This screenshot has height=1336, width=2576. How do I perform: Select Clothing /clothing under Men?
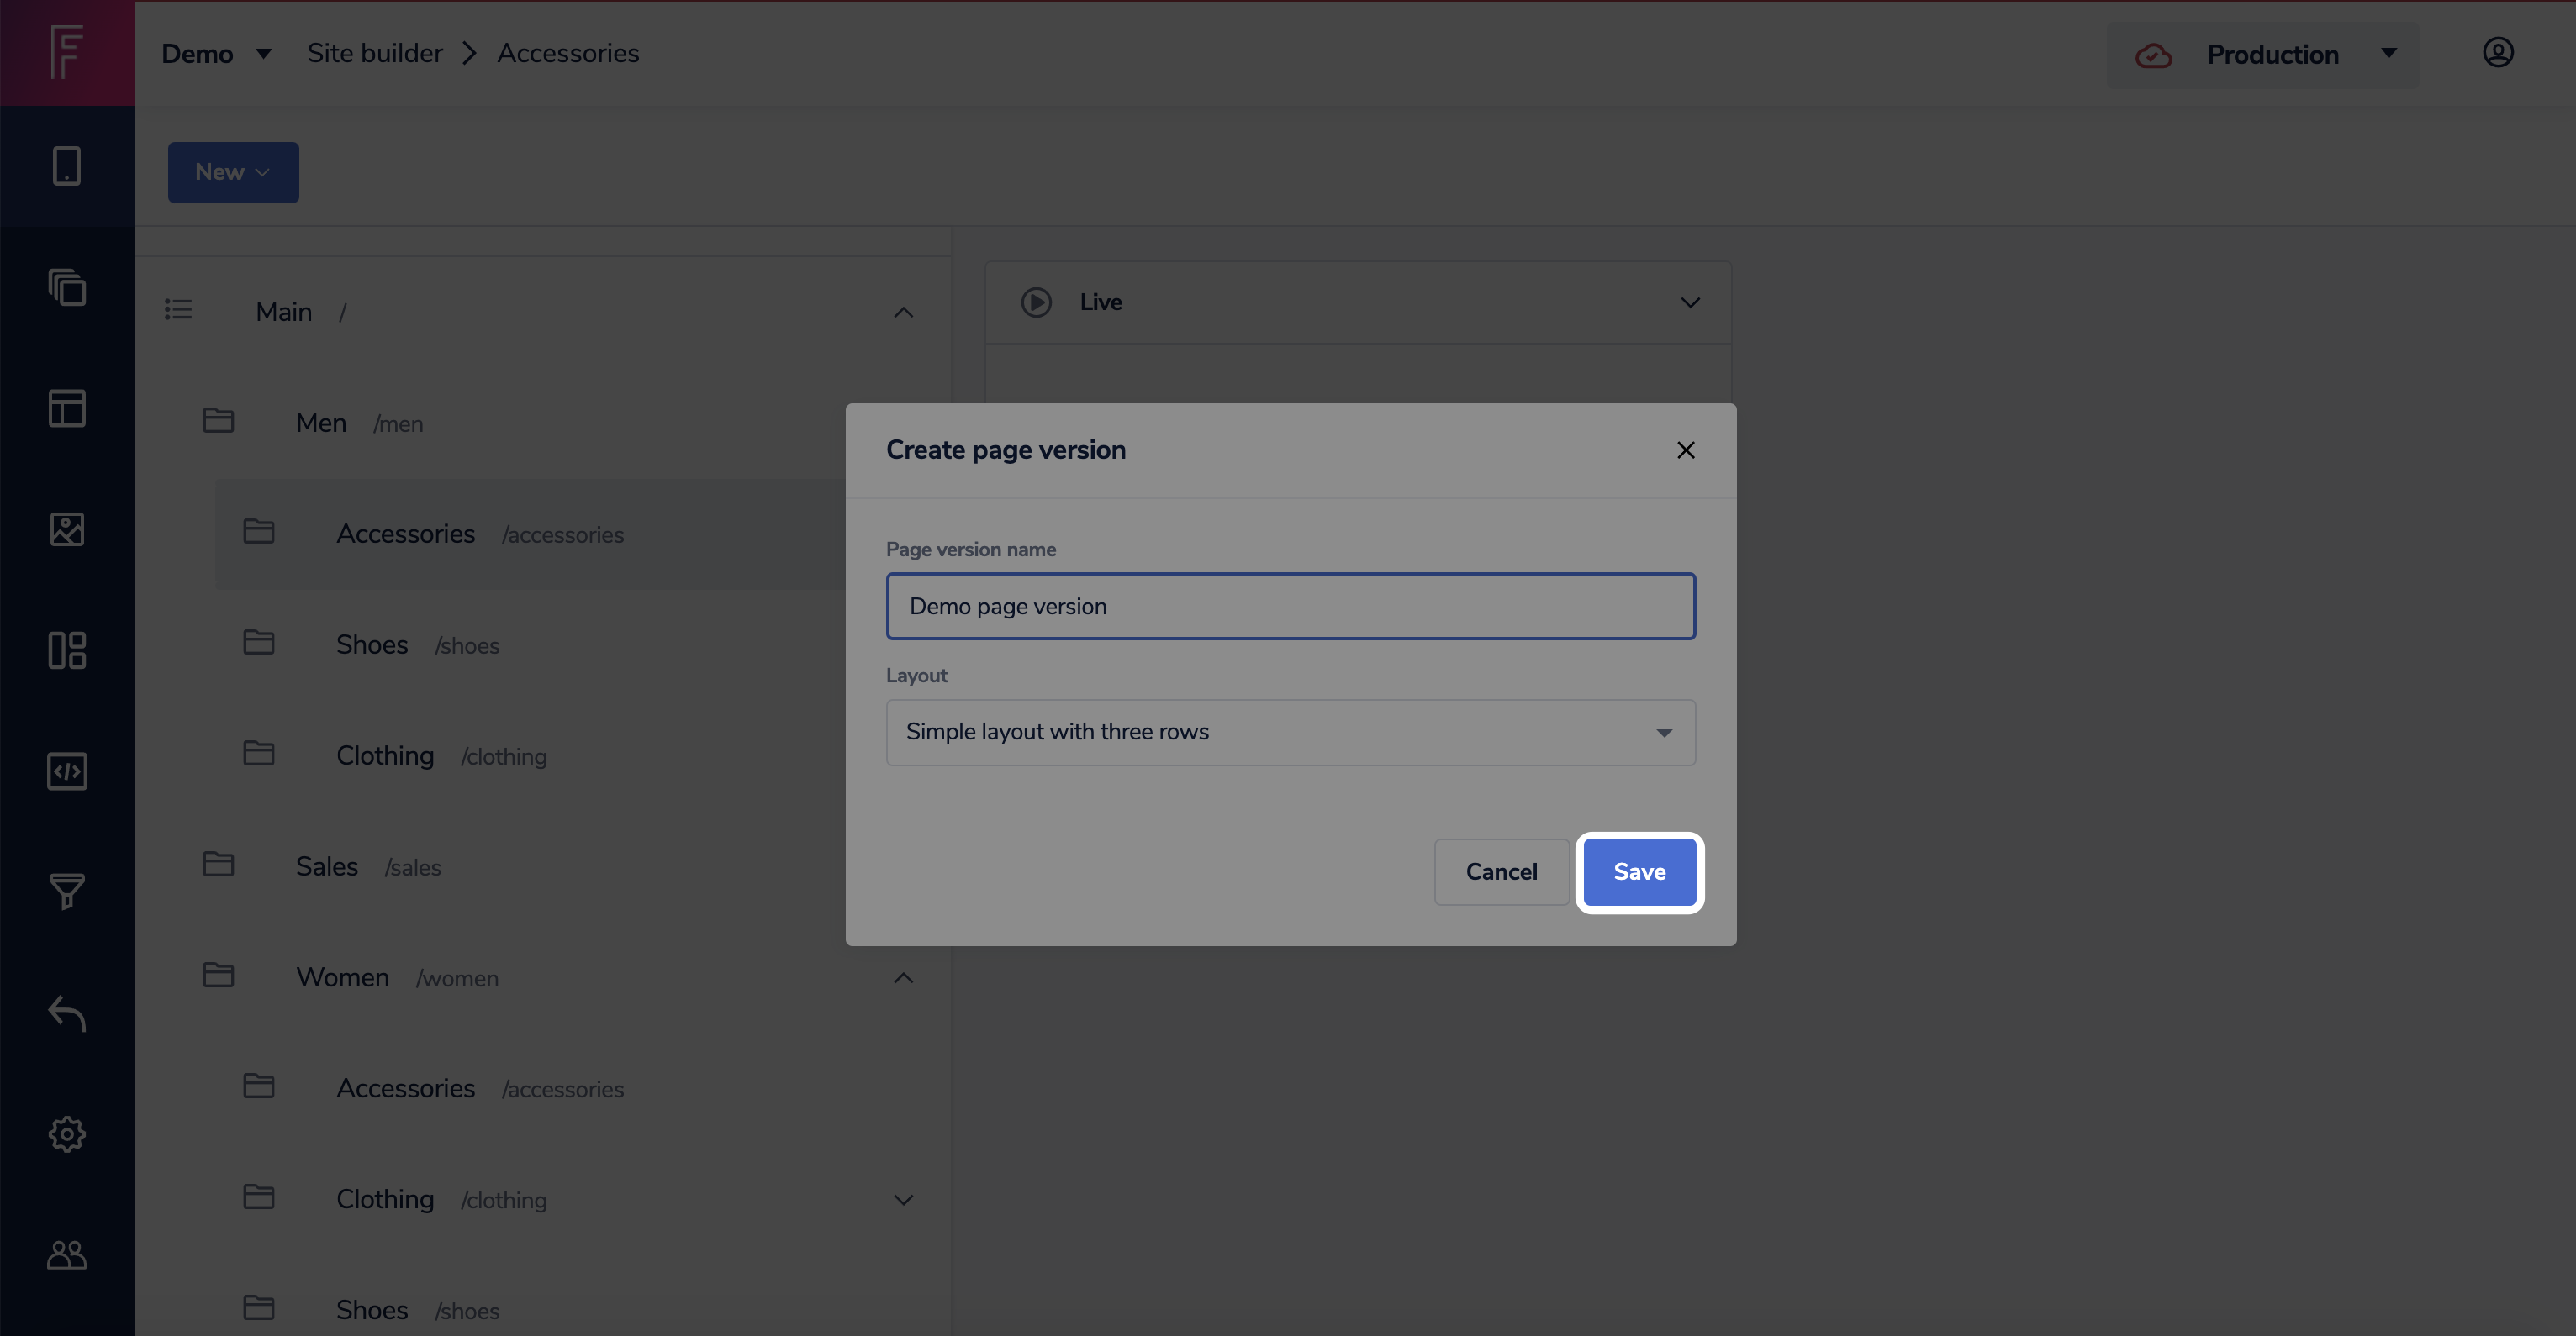coord(441,755)
